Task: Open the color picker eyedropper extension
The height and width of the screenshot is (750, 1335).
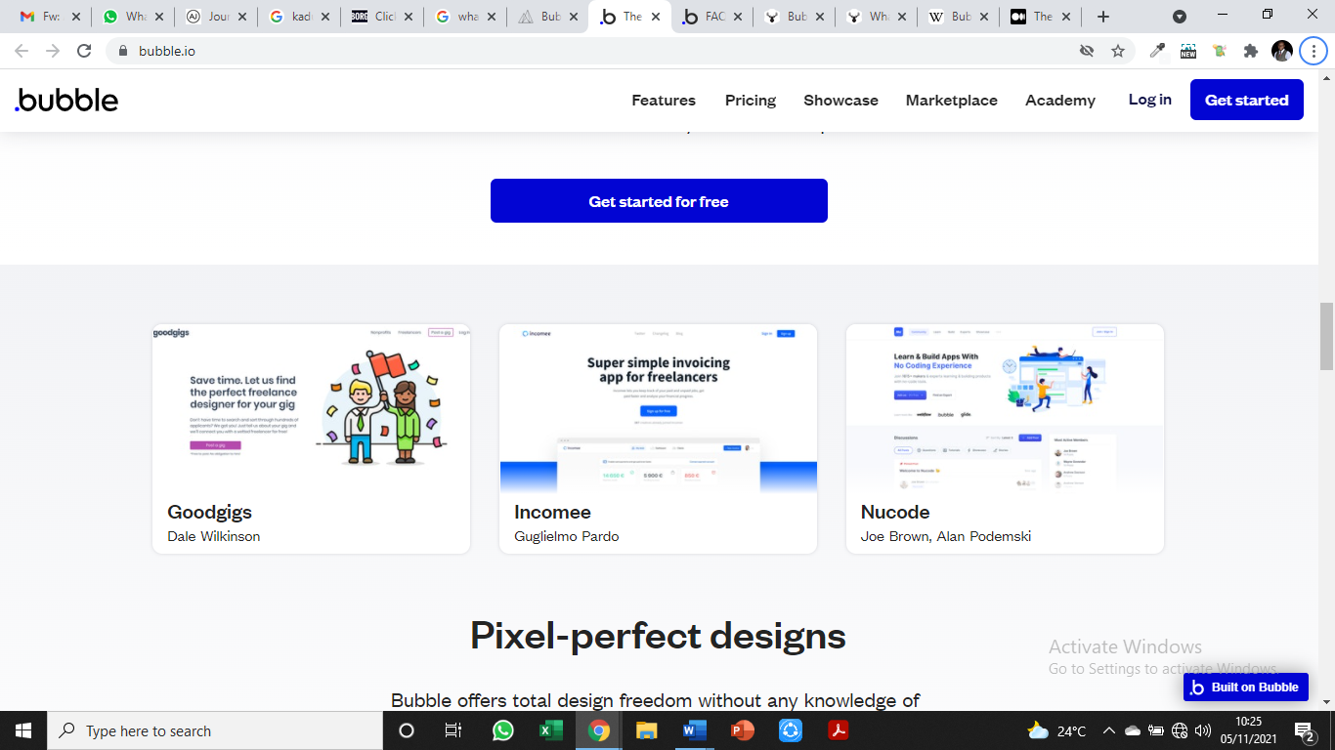Action: (1158, 51)
